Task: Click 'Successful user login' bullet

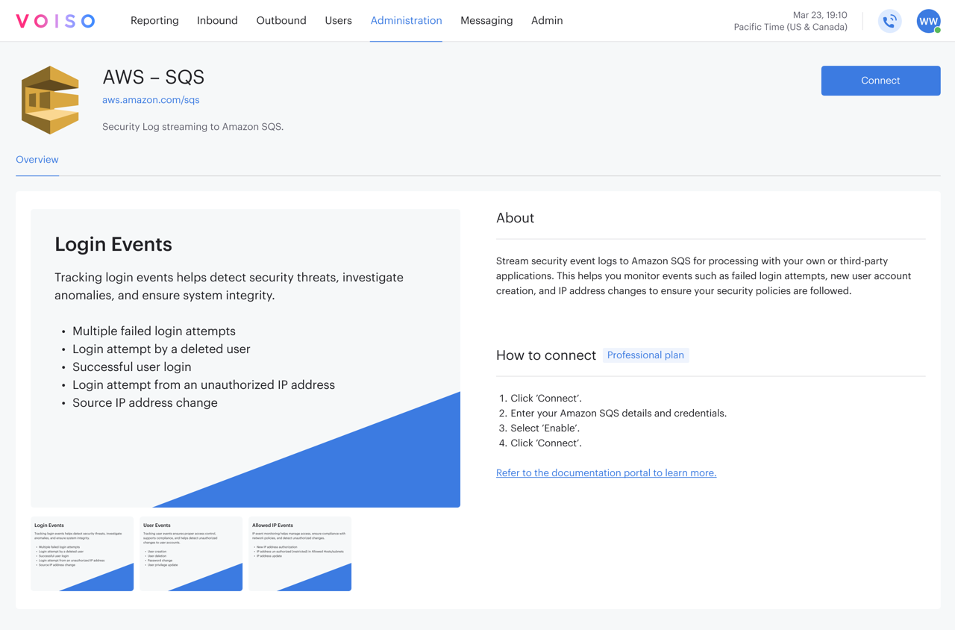Action: tap(132, 367)
